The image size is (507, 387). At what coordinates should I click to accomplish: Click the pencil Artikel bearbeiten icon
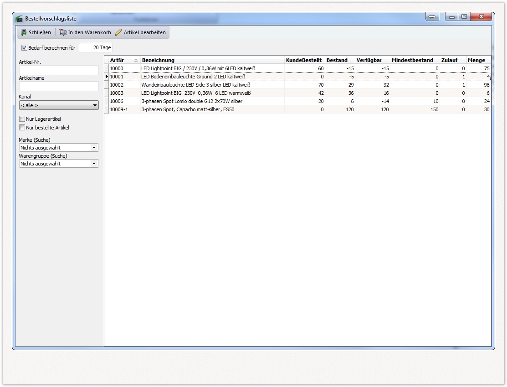pos(118,32)
